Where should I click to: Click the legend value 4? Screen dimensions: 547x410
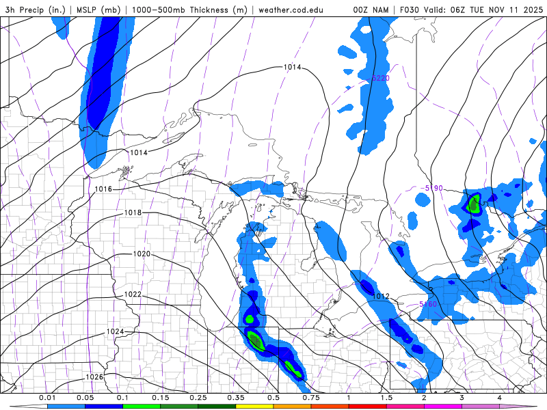500,398
